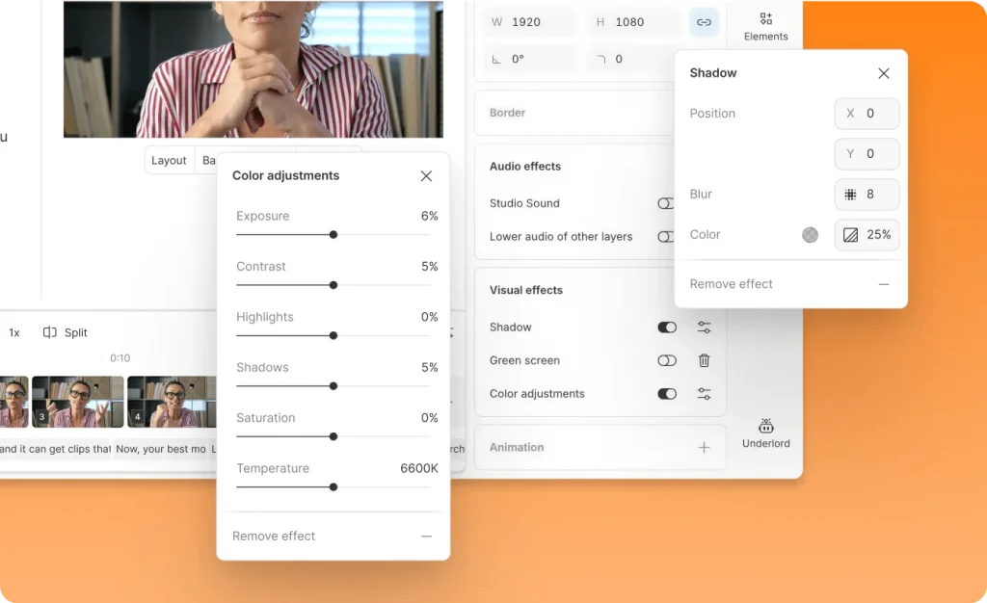Screen dimensions: 987x603
Task: Open Color adjustments settings sliders icon
Action: coord(704,394)
